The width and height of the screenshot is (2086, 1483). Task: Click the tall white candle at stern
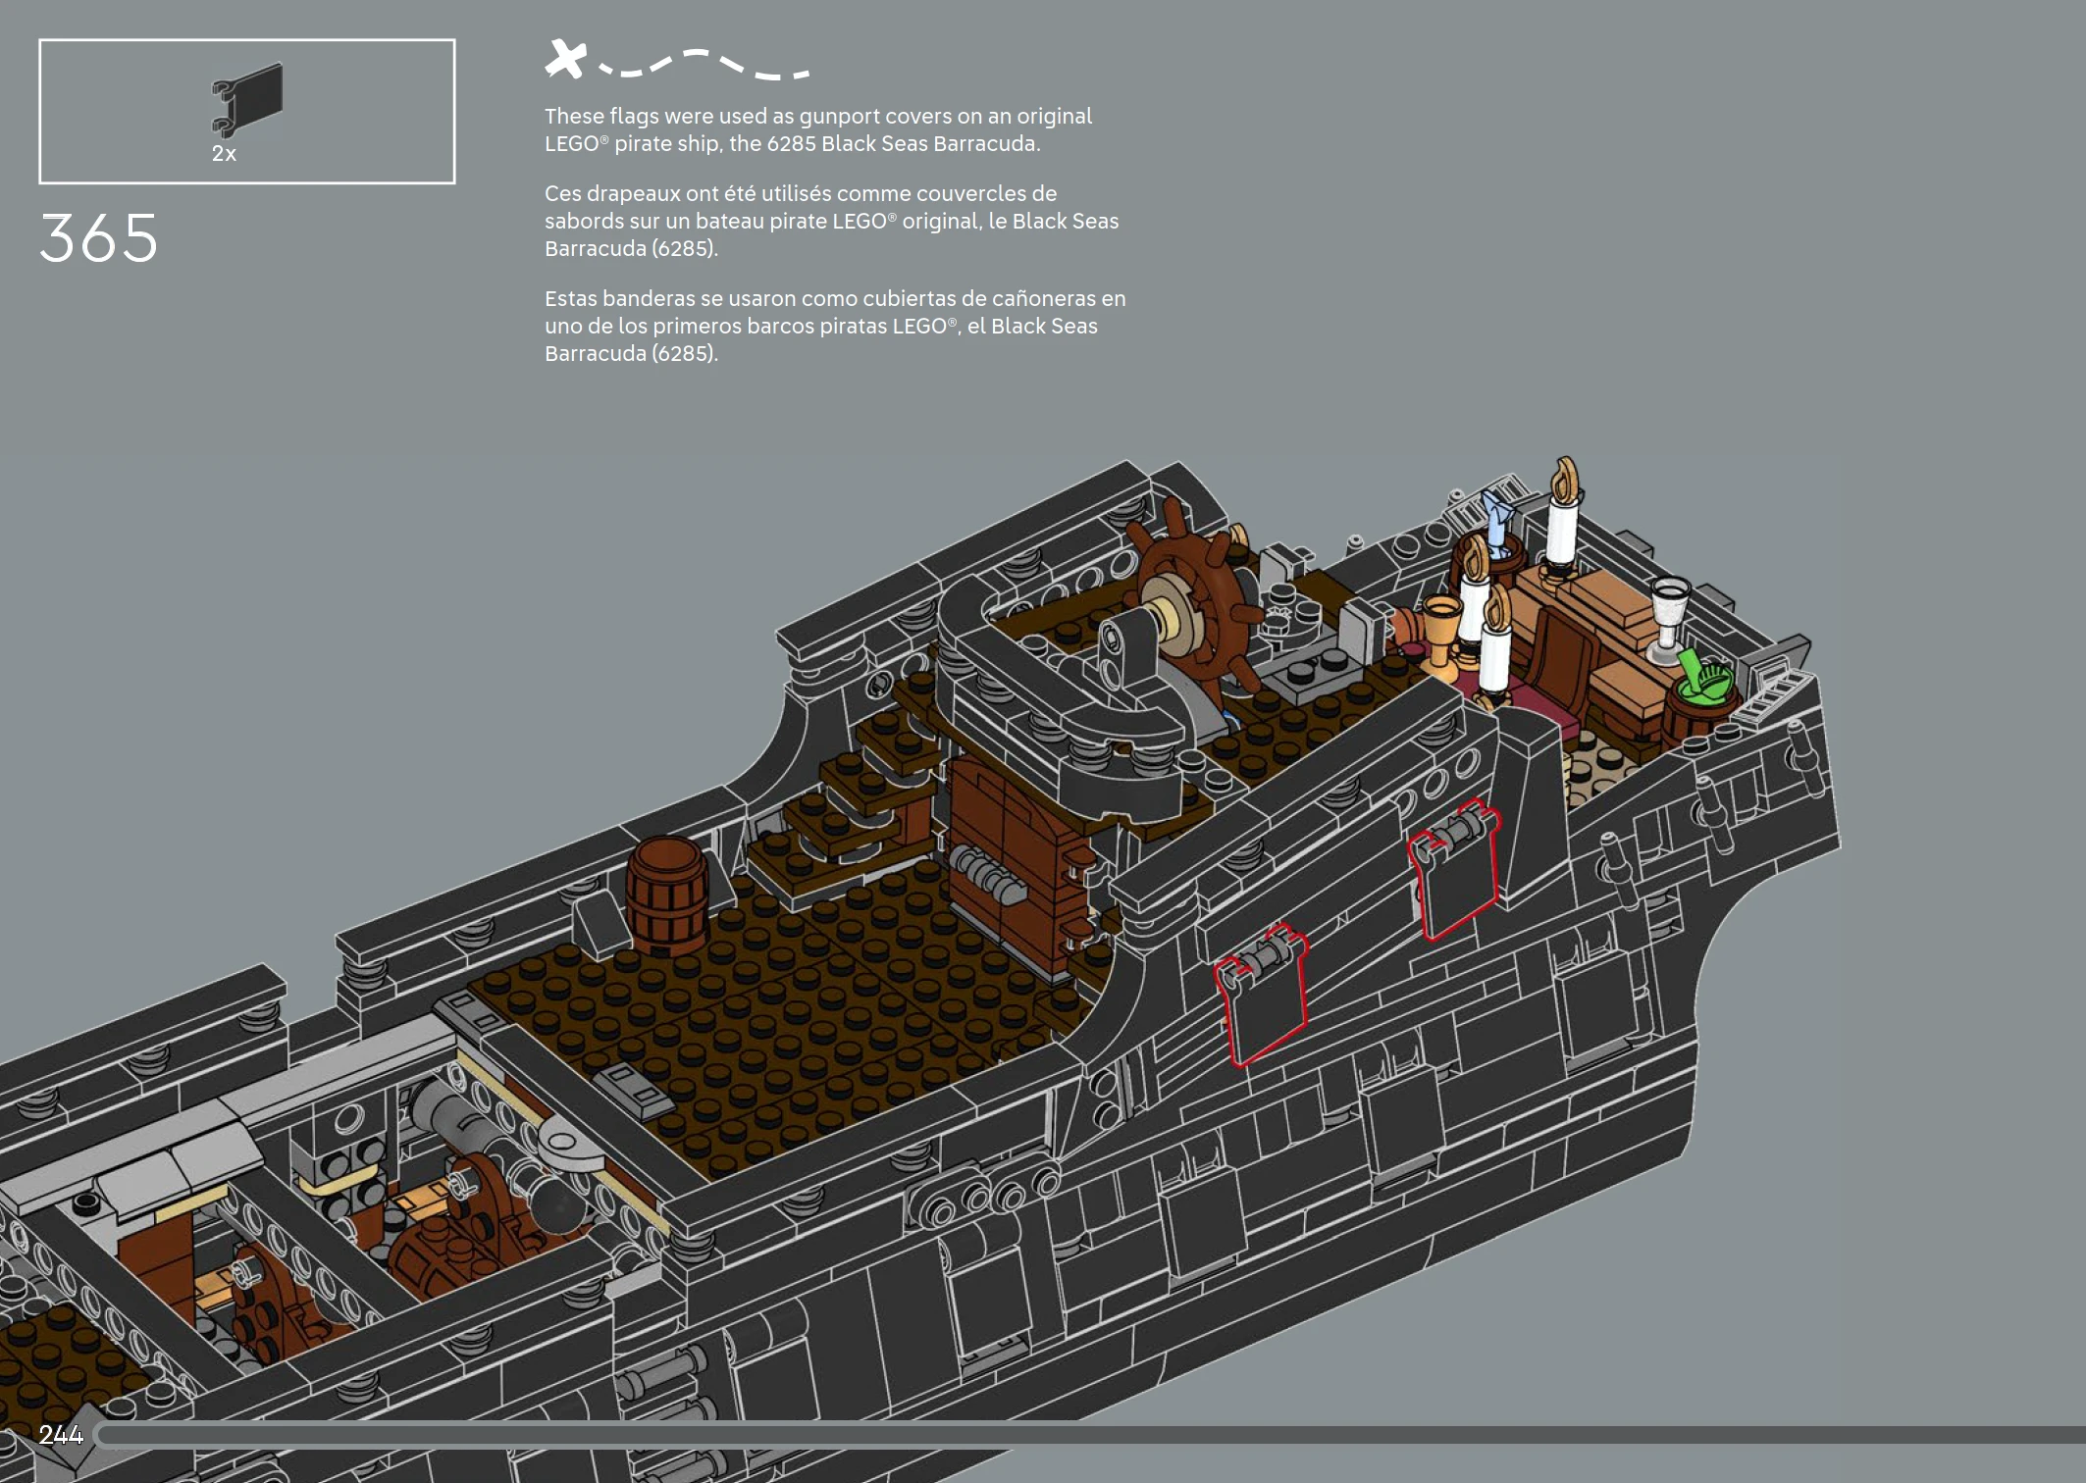pyautogui.click(x=1561, y=528)
